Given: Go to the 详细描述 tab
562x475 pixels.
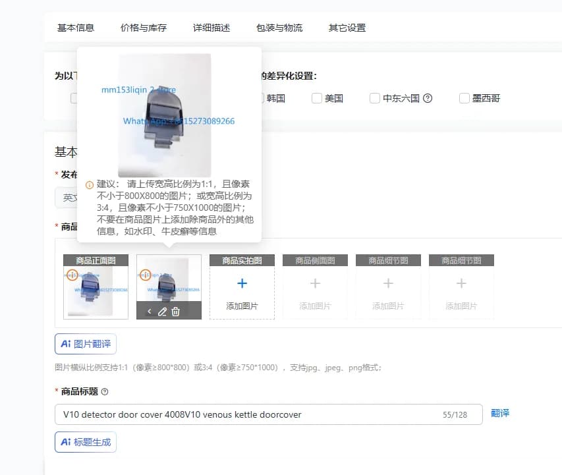Looking at the screenshot, I should 211,28.
